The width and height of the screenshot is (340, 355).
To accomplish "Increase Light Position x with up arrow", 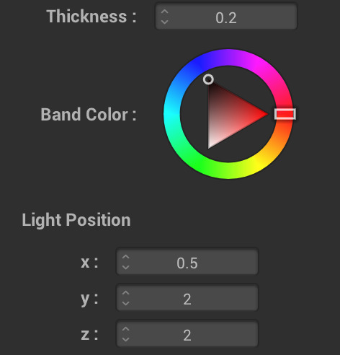I will point(125,257).
